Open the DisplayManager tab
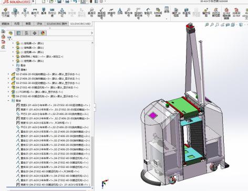The height and width of the screenshot is (191, 248). click(43, 33)
